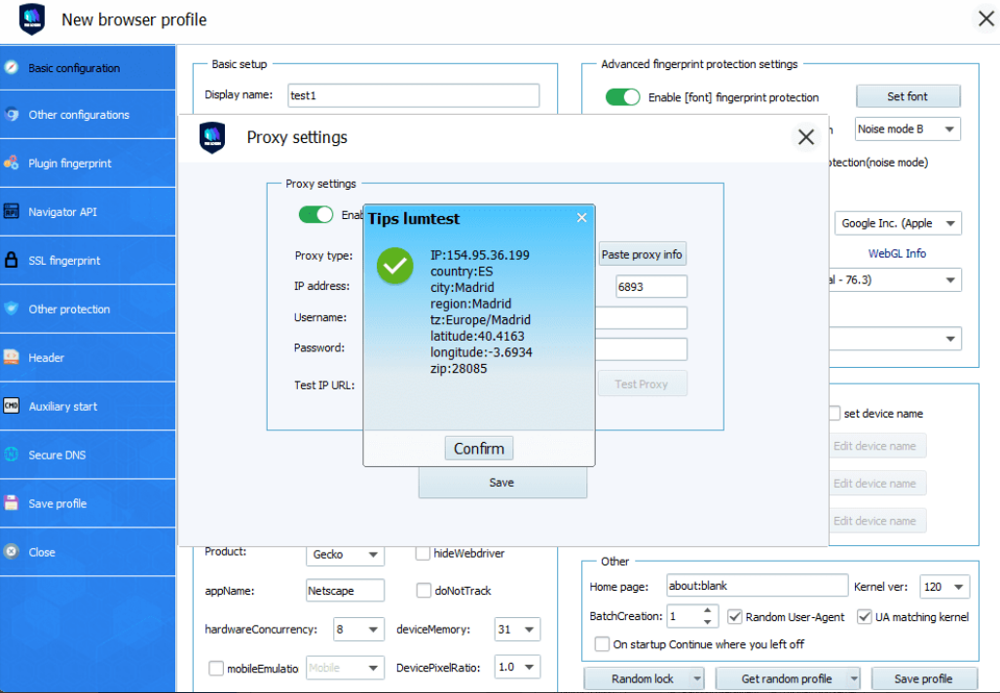
Task: Click the Header sidebar icon
Action: tap(12, 357)
